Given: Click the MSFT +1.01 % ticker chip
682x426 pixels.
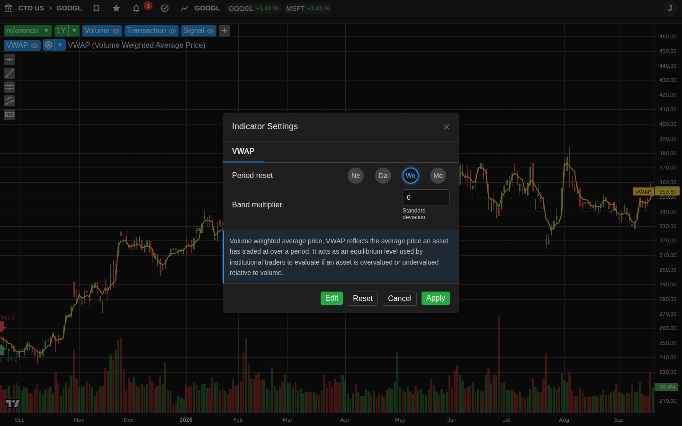Looking at the screenshot, I should (x=308, y=9).
